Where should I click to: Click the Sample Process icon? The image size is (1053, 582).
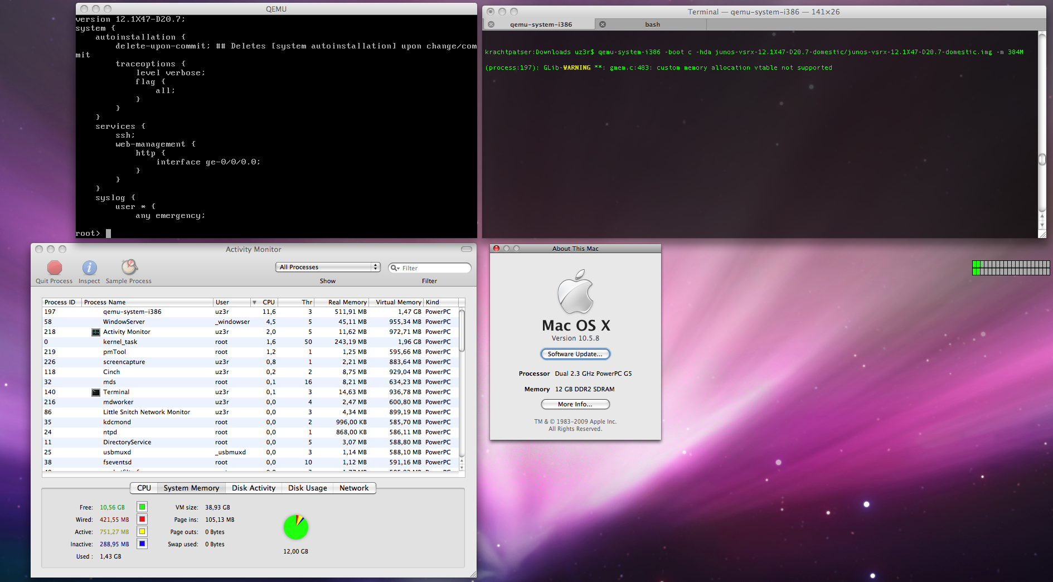click(129, 267)
